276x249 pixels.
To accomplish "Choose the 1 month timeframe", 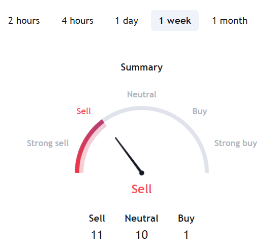I will 230,21.
